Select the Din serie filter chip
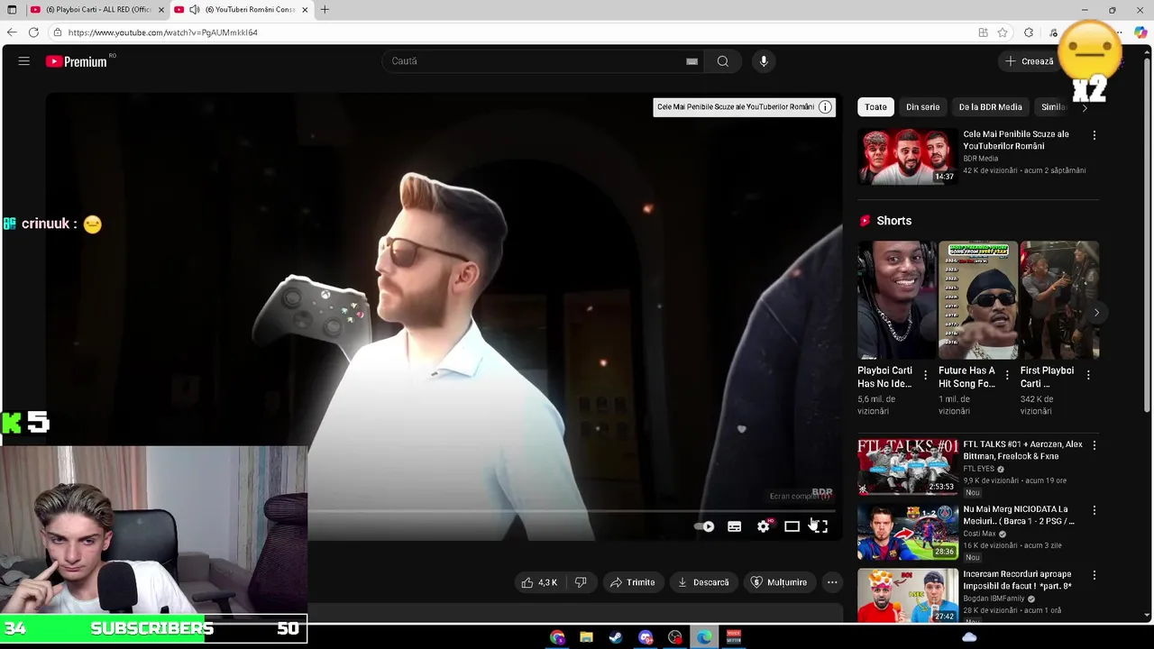The width and height of the screenshot is (1154, 649). (922, 107)
